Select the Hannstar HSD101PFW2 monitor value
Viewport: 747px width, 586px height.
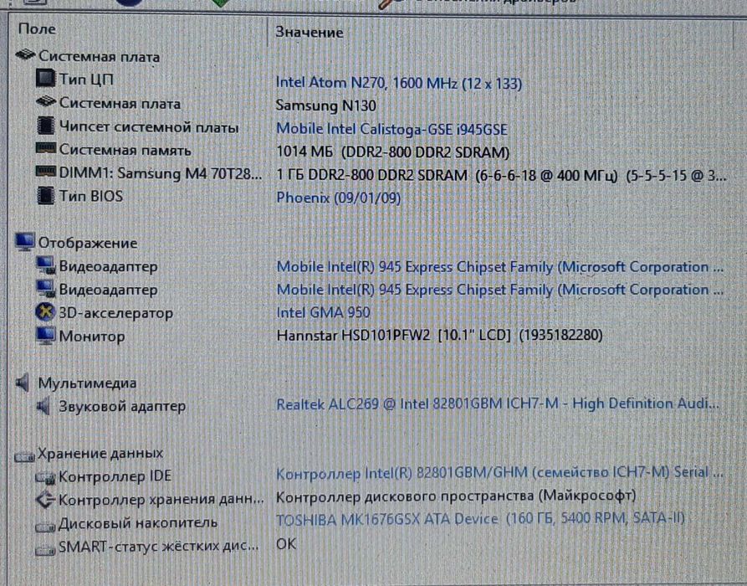[x=439, y=335]
